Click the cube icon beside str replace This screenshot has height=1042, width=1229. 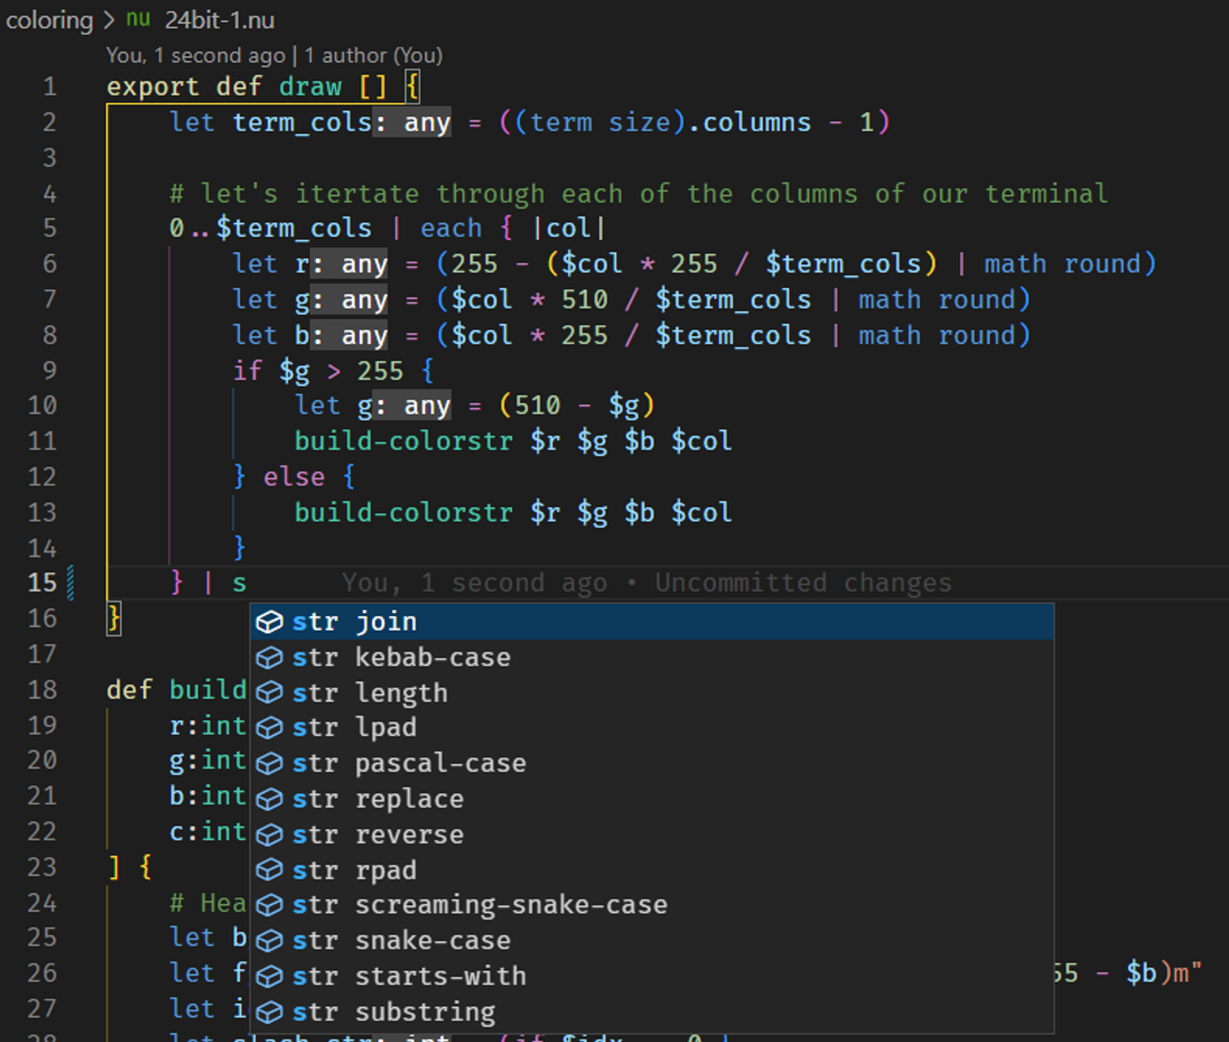[x=269, y=799]
